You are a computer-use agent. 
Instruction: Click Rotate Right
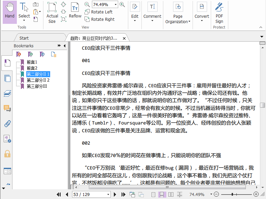100,19
